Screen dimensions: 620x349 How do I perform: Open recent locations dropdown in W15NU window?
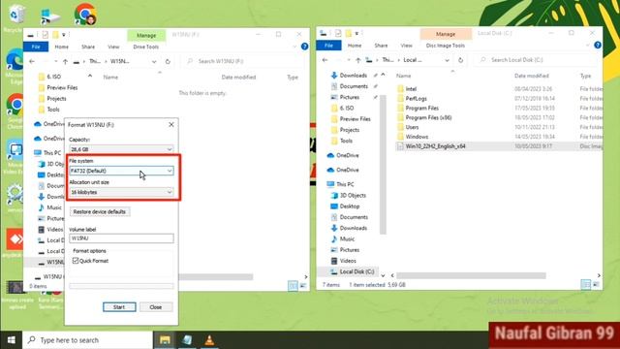coord(56,61)
